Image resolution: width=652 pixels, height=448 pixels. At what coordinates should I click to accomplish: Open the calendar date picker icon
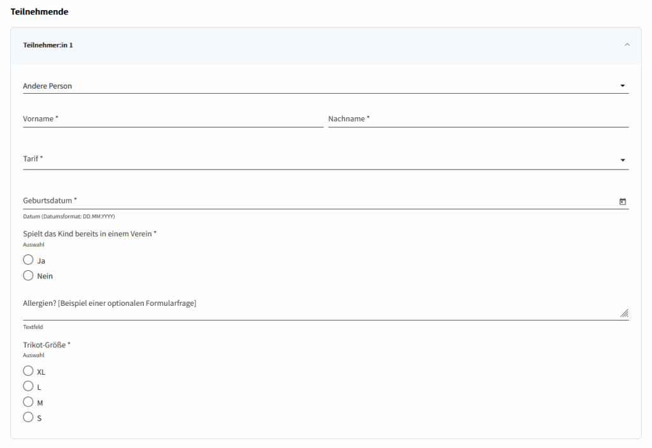(622, 201)
